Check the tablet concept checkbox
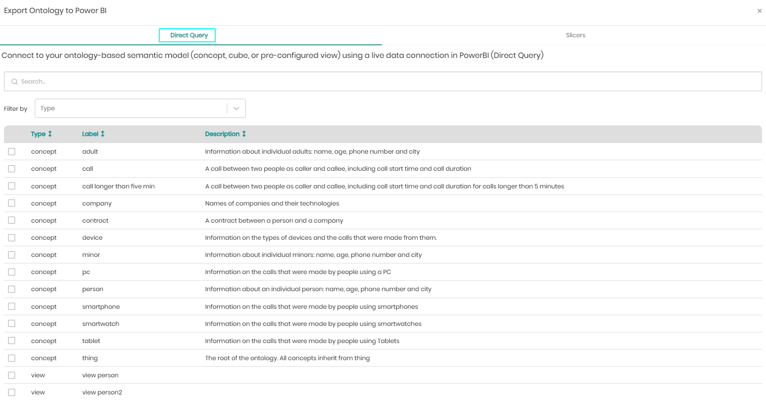 point(12,341)
